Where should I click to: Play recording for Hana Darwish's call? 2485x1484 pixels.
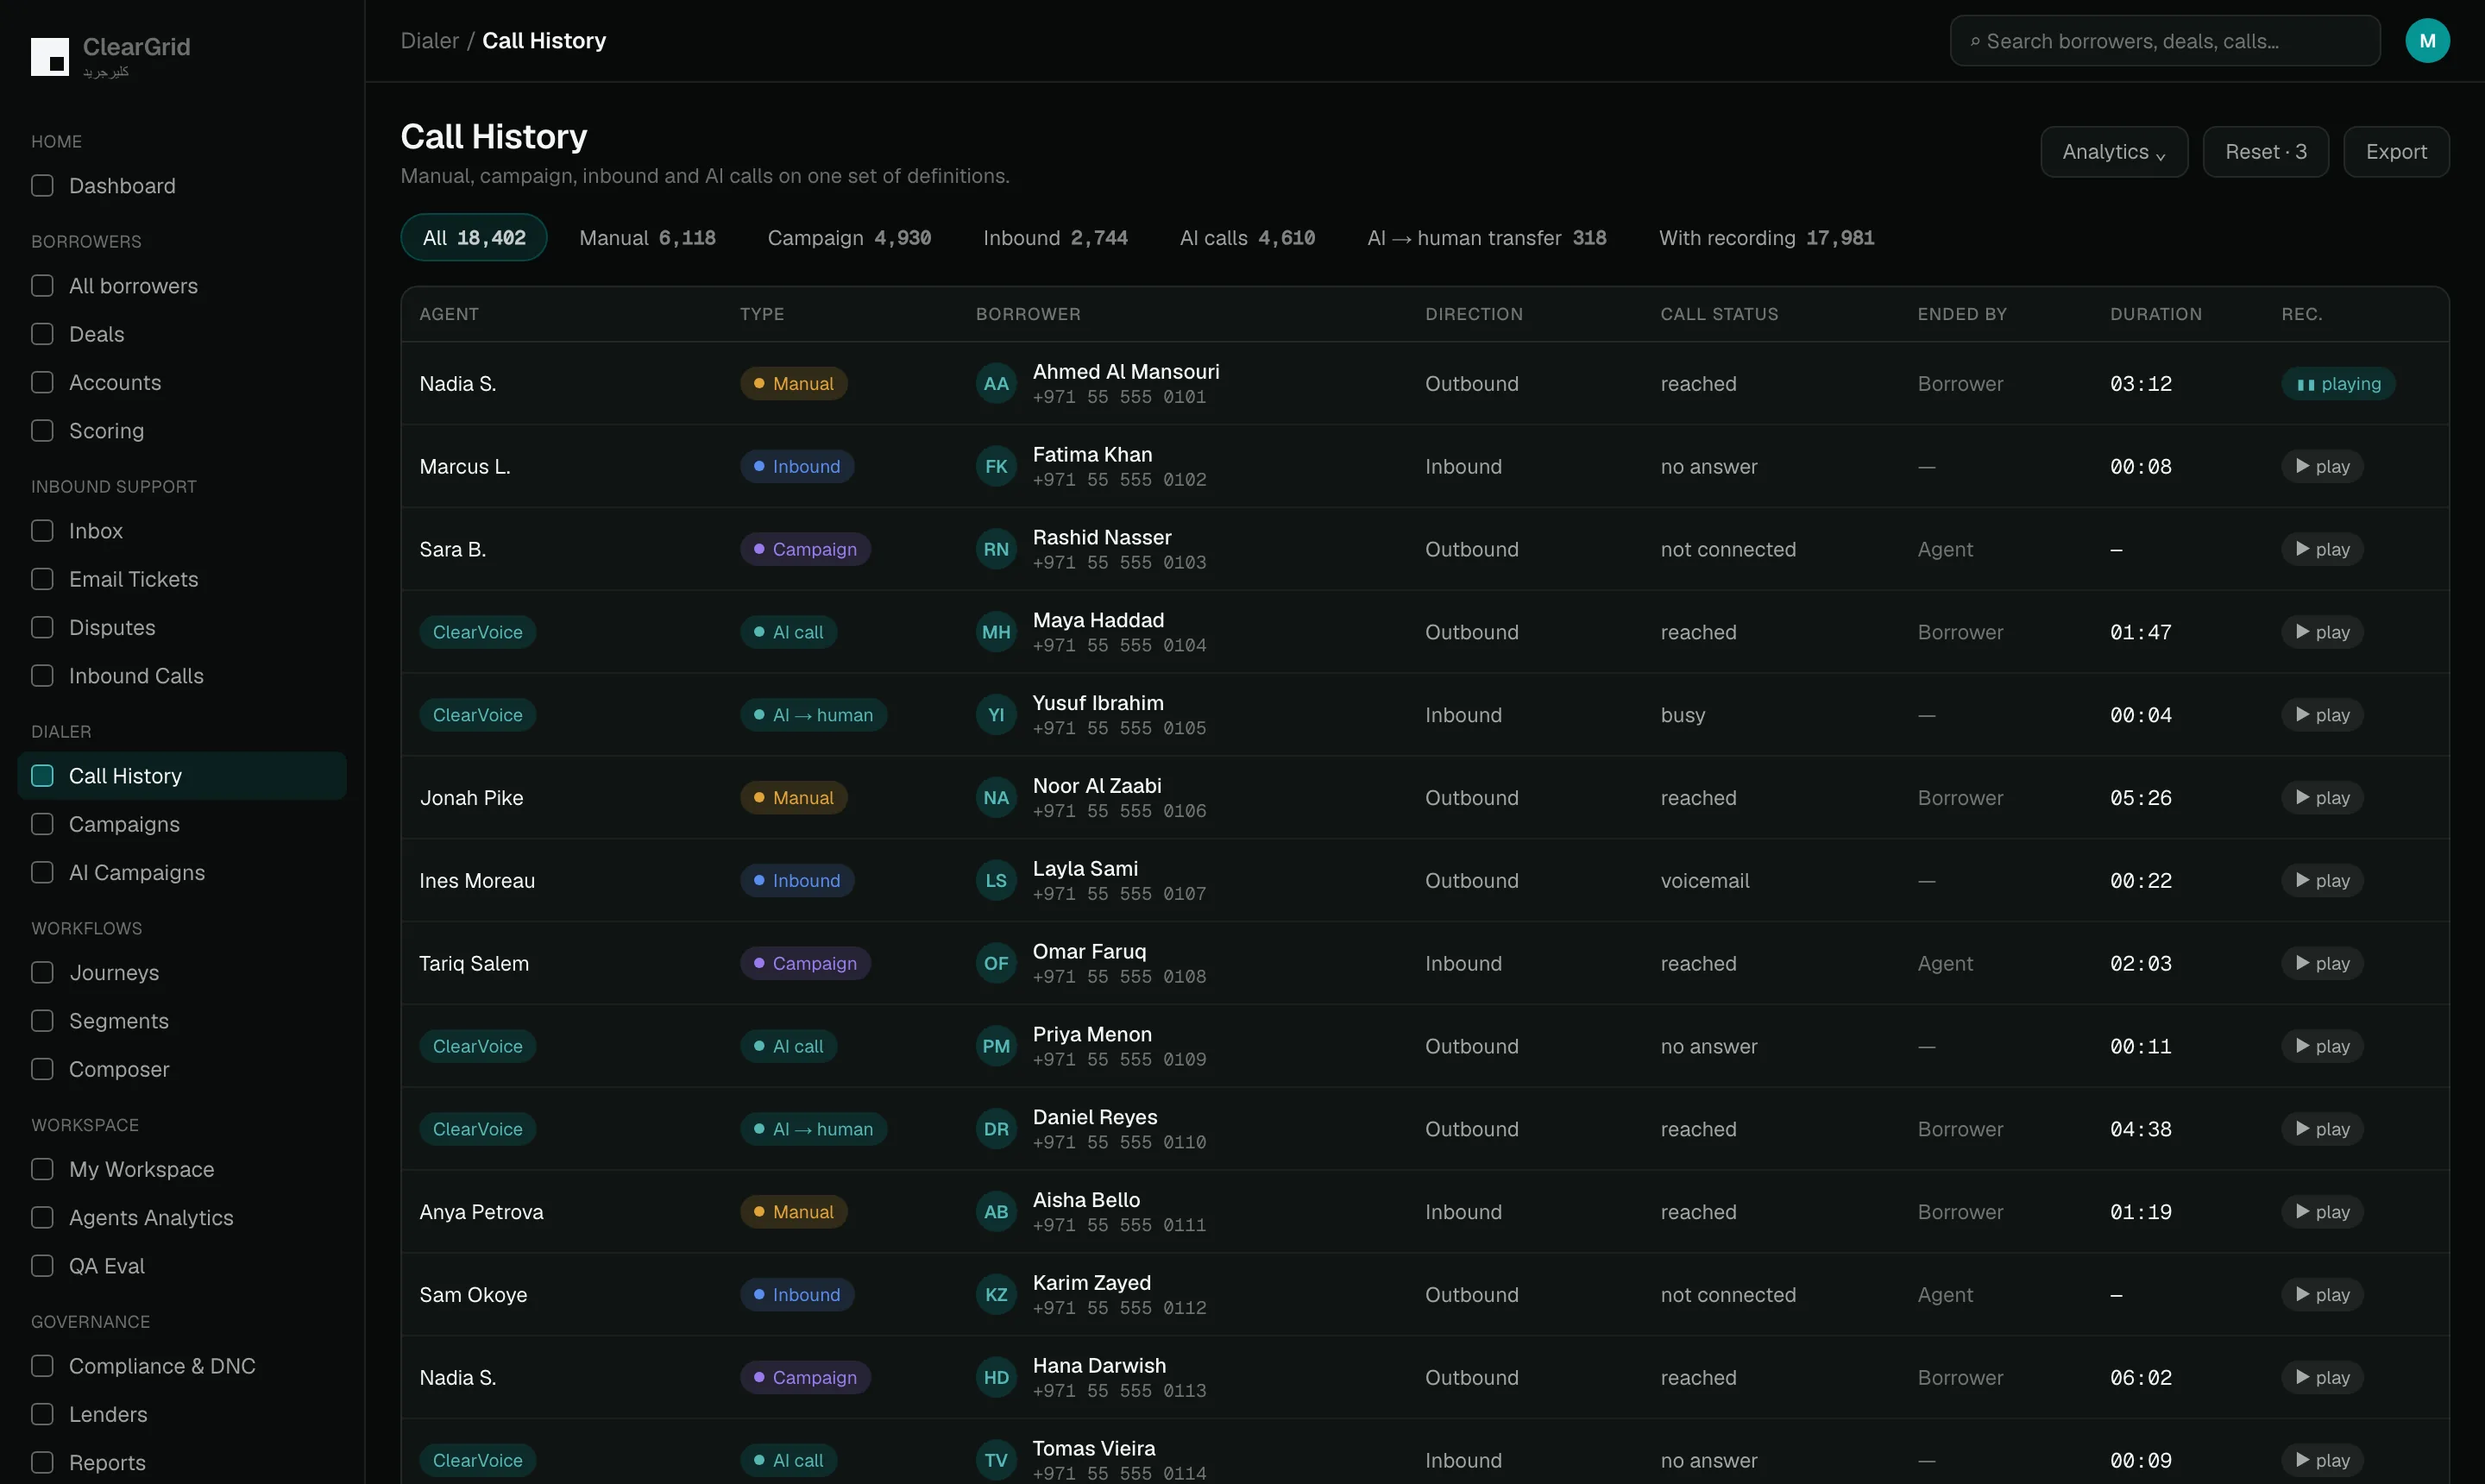pyautogui.click(x=2322, y=1378)
